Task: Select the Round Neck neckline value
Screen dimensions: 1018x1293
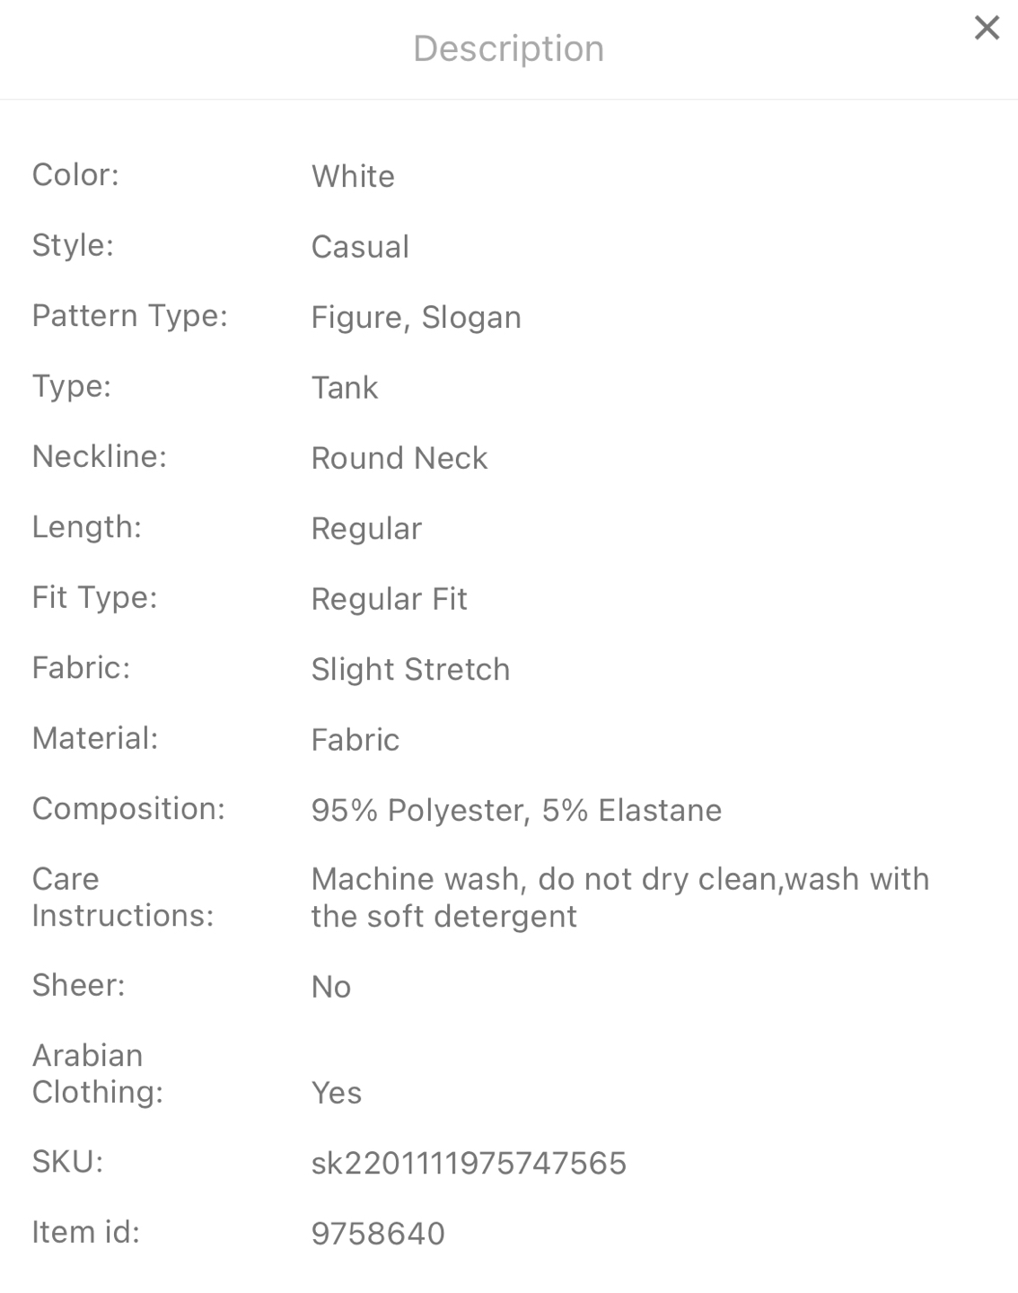Action: (x=399, y=458)
